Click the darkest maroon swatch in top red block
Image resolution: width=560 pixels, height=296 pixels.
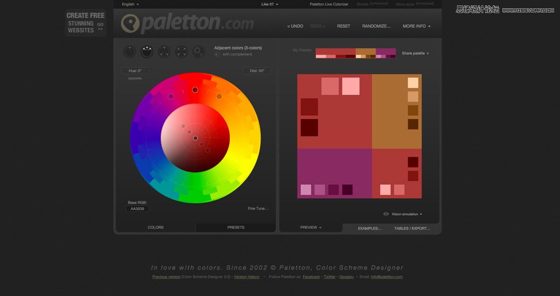309,128
